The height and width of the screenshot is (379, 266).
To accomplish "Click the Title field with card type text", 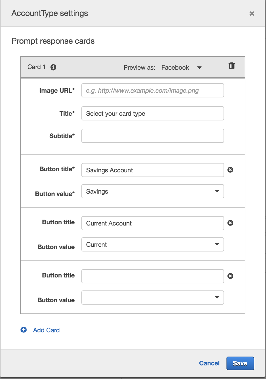I will click(153, 113).
